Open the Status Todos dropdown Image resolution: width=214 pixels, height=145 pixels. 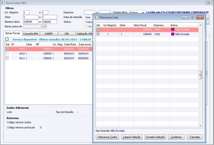(89, 22)
